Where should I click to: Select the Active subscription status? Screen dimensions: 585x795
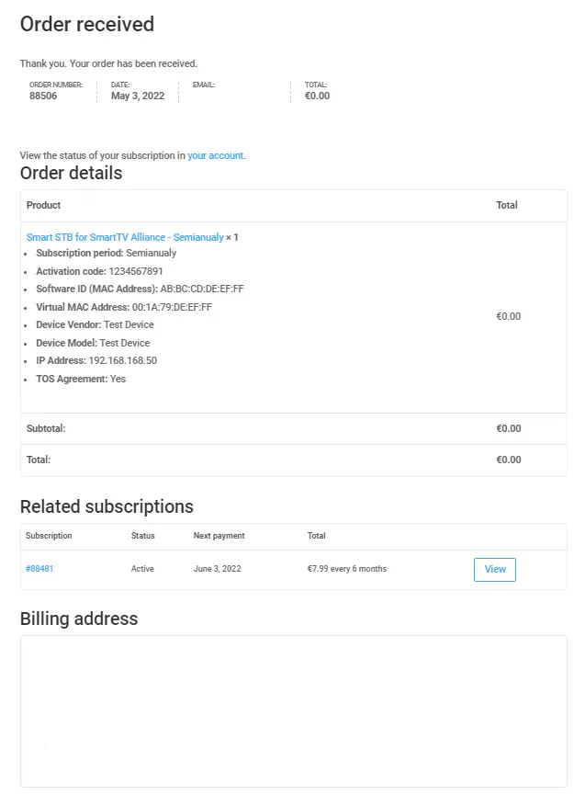point(142,569)
